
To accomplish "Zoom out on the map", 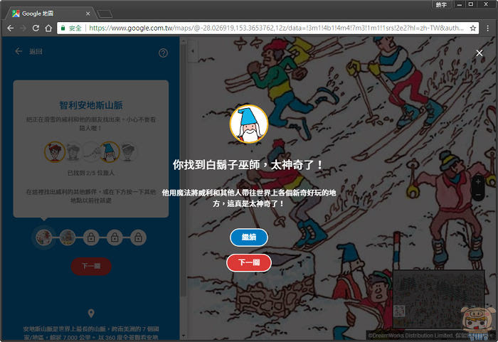I will (x=479, y=194).
